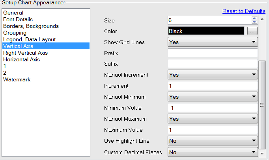Click the Size spinner down arrow
Screen dimensions: 269x160
254,22
